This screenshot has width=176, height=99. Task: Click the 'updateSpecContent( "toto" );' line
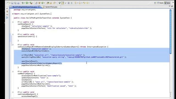(35, 78)
